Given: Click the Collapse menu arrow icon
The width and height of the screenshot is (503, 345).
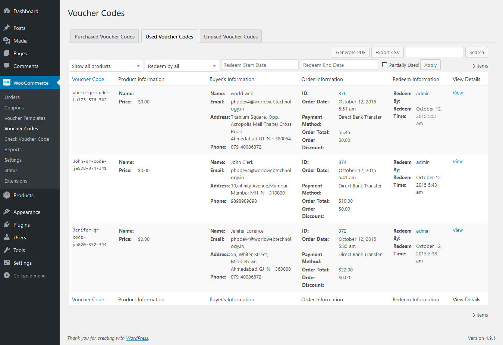Looking at the screenshot, I should tap(7, 276).
